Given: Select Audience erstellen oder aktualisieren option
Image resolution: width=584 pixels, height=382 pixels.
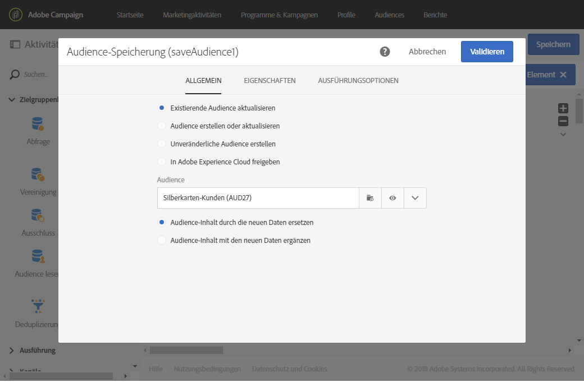Looking at the screenshot, I should (161, 126).
